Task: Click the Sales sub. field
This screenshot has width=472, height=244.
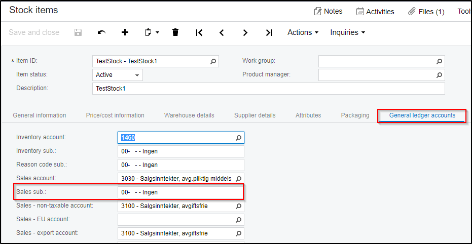Action: click(180, 192)
